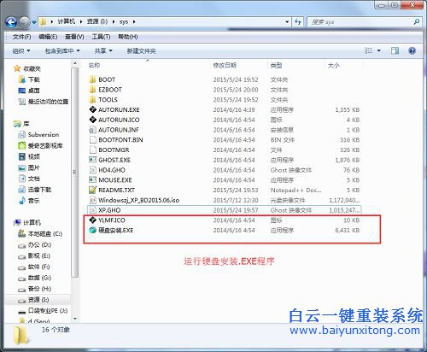Sort by the 修改日期 column header
427x352 pixels.
click(225, 65)
